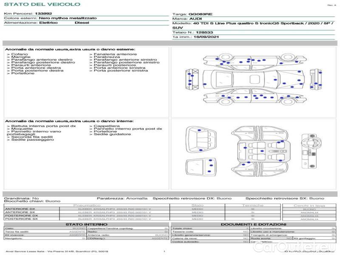Click Arval Service Lease Italia footer address
The width and height of the screenshot is (340, 255).
[x=57, y=251]
